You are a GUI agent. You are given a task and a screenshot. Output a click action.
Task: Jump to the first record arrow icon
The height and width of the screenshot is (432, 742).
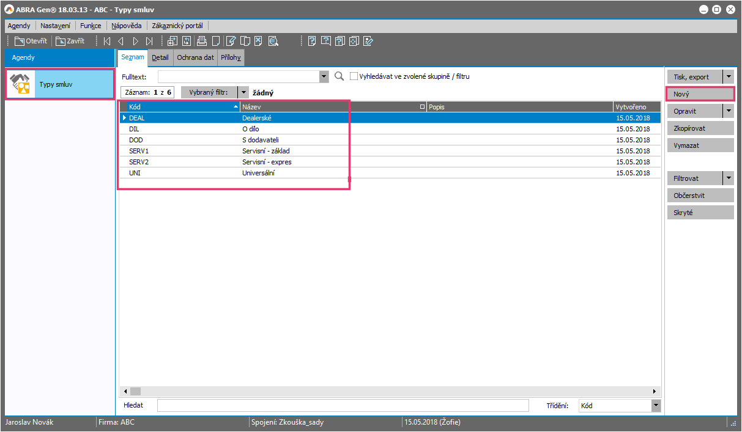click(x=107, y=42)
